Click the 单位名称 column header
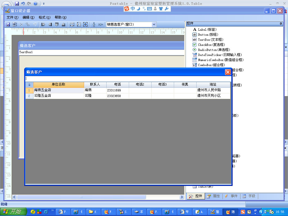The image size is (288, 216). point(58,84)
